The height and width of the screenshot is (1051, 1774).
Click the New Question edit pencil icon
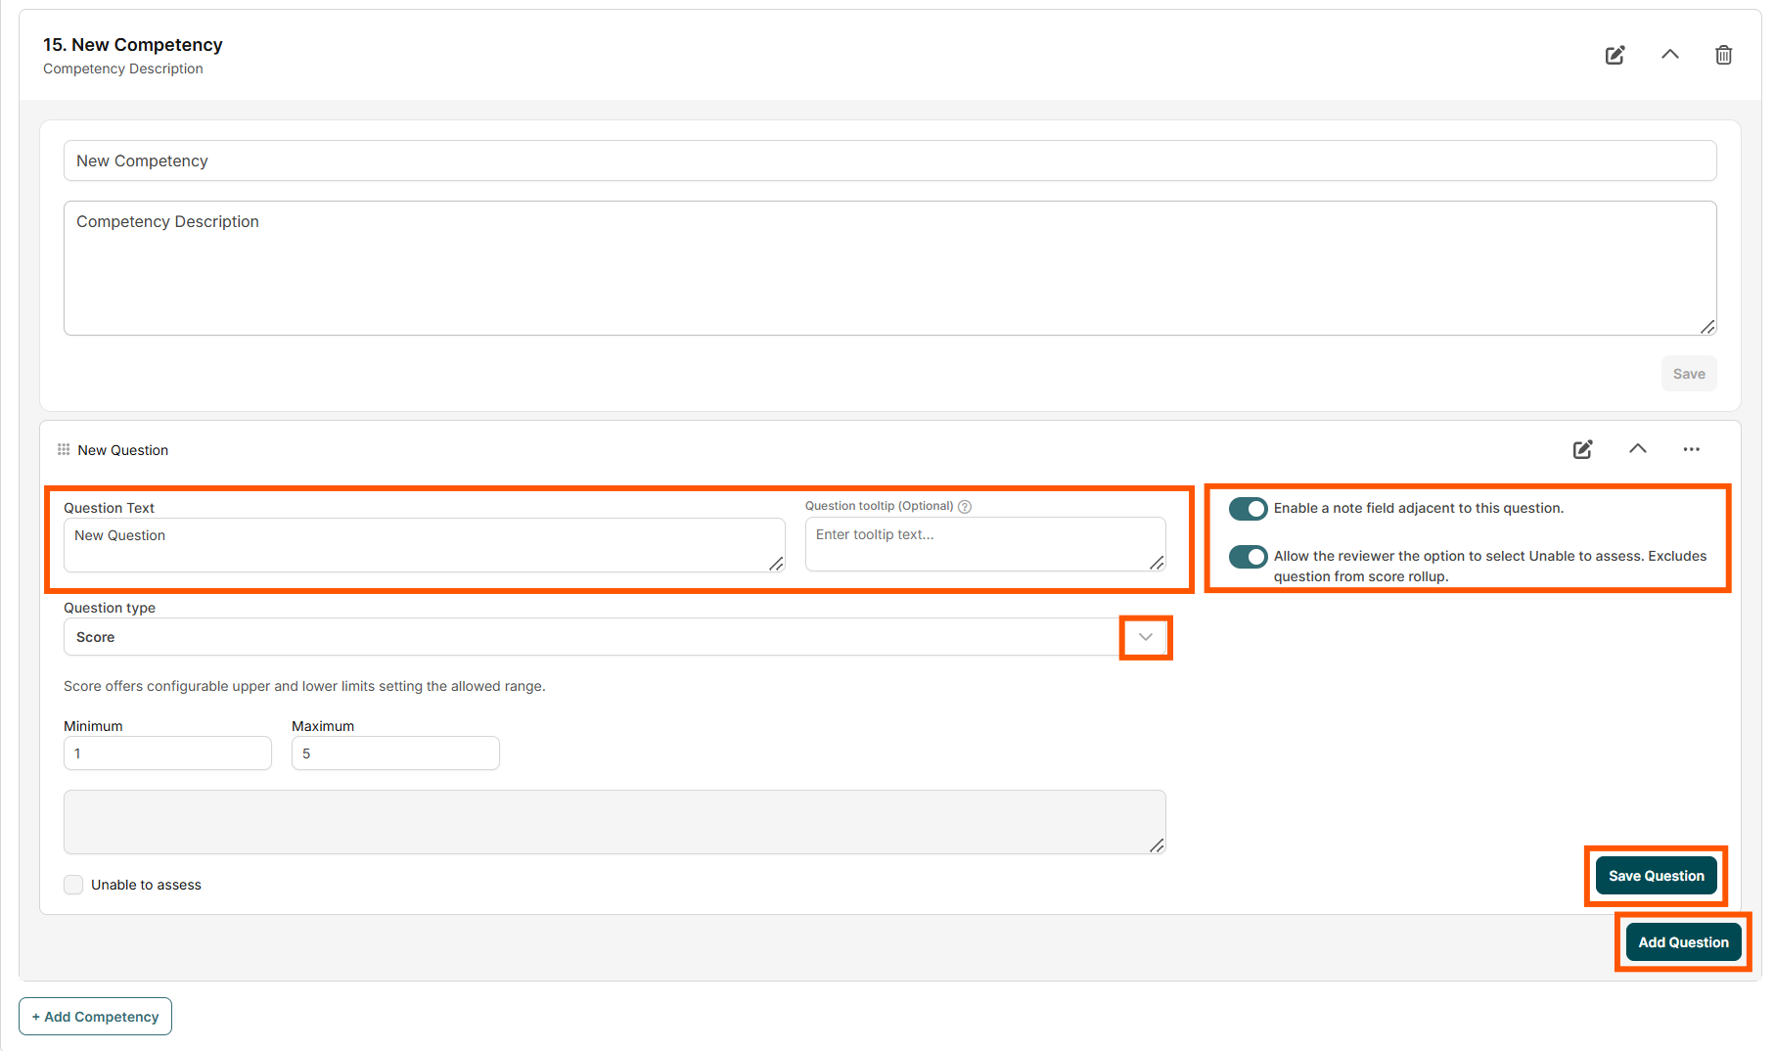coord(1582,449)
